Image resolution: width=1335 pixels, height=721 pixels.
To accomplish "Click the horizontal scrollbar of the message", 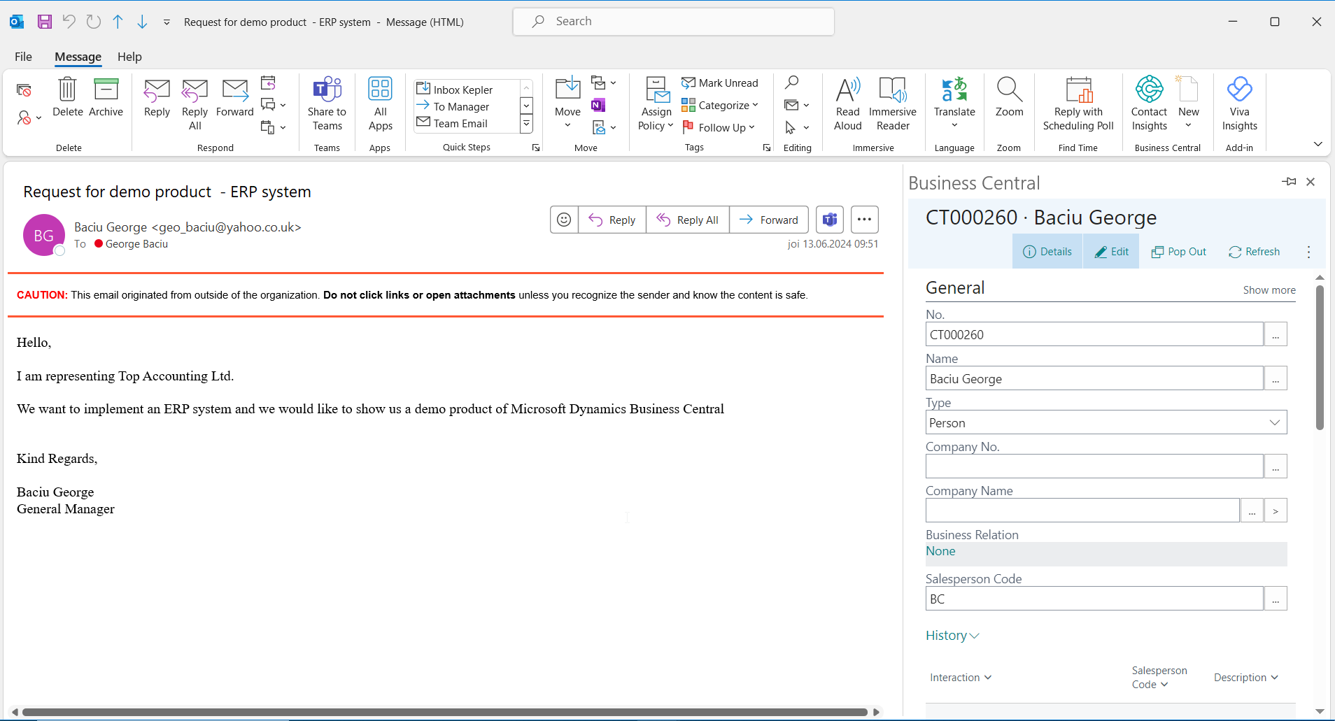I will [445, 712].
